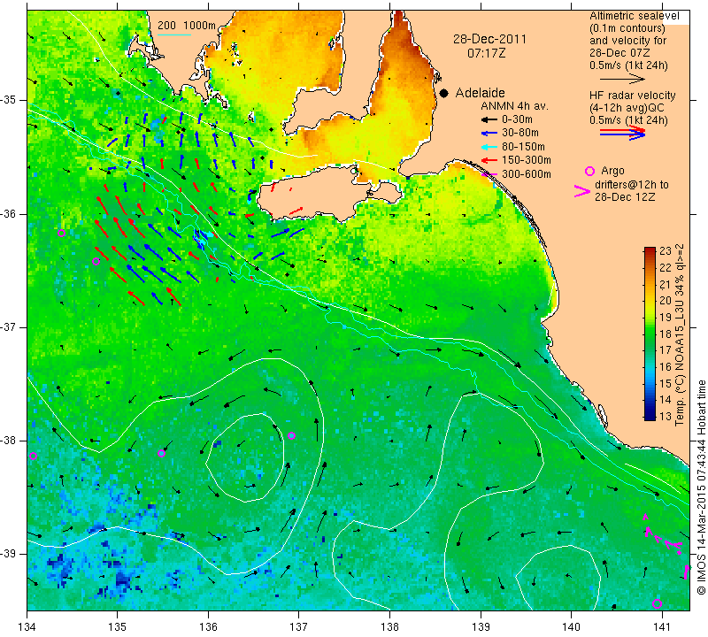
Task: Click the red and blue HF radar reference arrows
Action: point(622,133)
